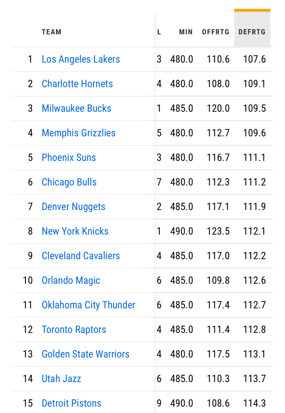285x413 pixels.
Task: Open the Los Angeles Lakers team page
Action: [81, 59]
